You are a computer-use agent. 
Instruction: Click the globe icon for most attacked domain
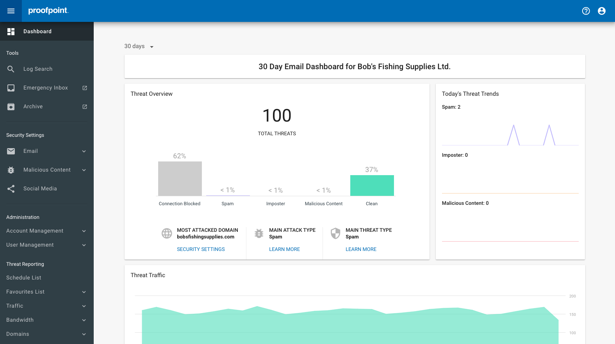click(x=167, y=233)
